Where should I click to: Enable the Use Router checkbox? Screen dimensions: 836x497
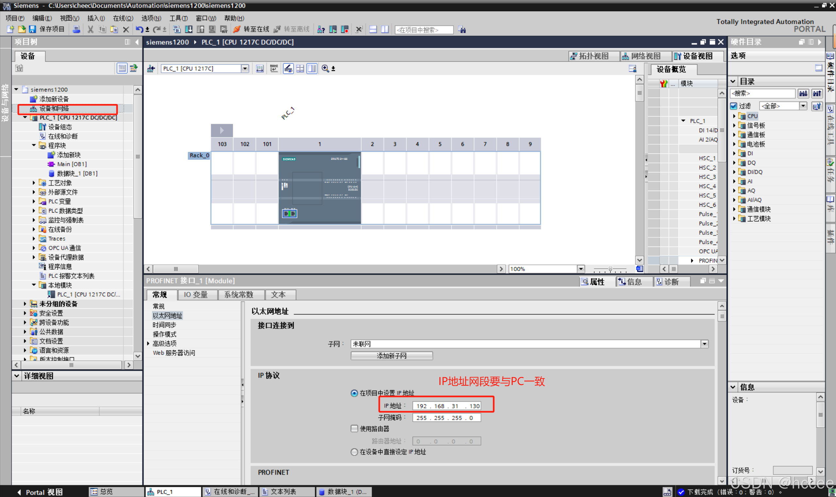(354, 429)
